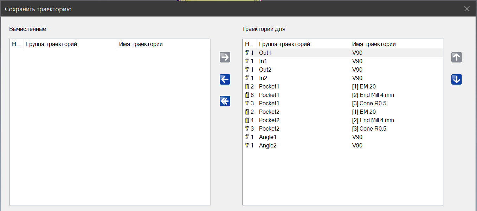Screen dimensions: 477x211
Task: Click the end mill icon for Pocket1 EM 20
Action: click(x=247, y=86)
